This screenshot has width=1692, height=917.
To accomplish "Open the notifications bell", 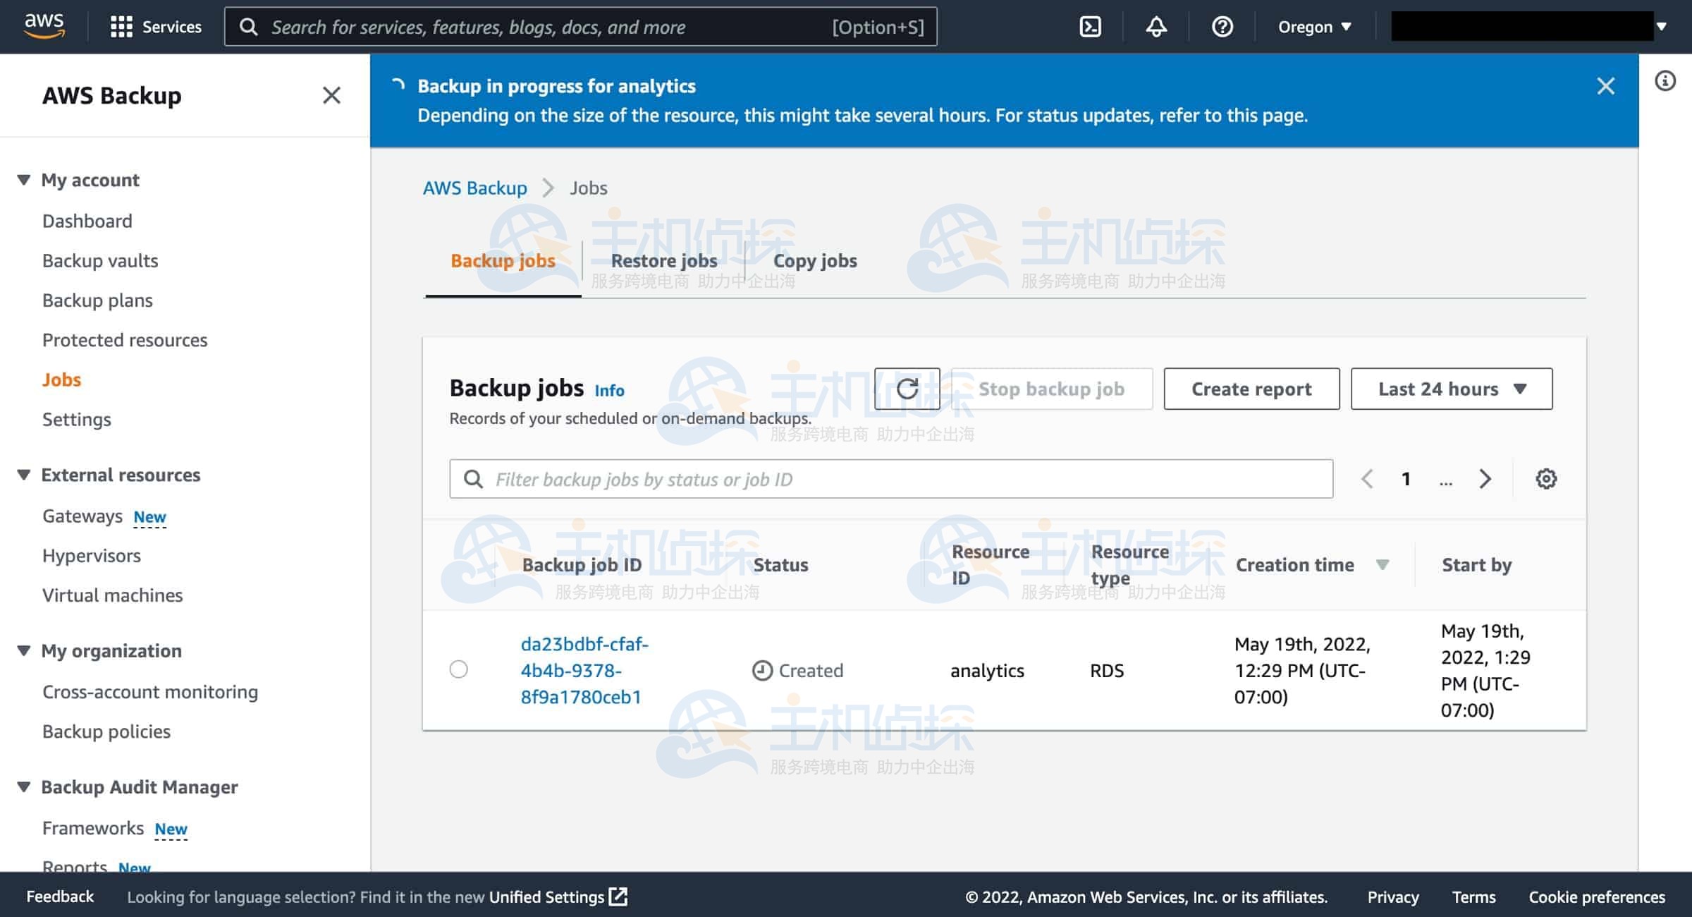I will point(1155,27).
